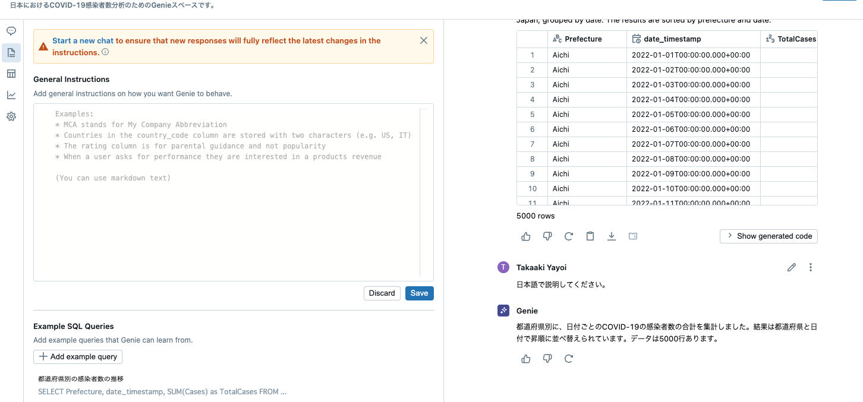Open the info tooltip on the warning banner
Image resolution: width=863 pixels, height=402 pixels.
(x=105, y=52)
